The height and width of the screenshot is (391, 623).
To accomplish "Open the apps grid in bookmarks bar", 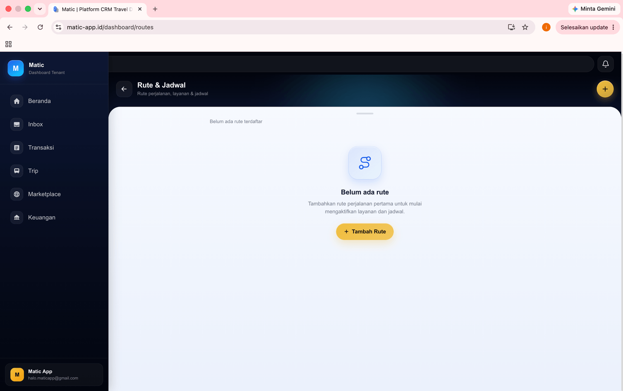I will pos(9,44).
